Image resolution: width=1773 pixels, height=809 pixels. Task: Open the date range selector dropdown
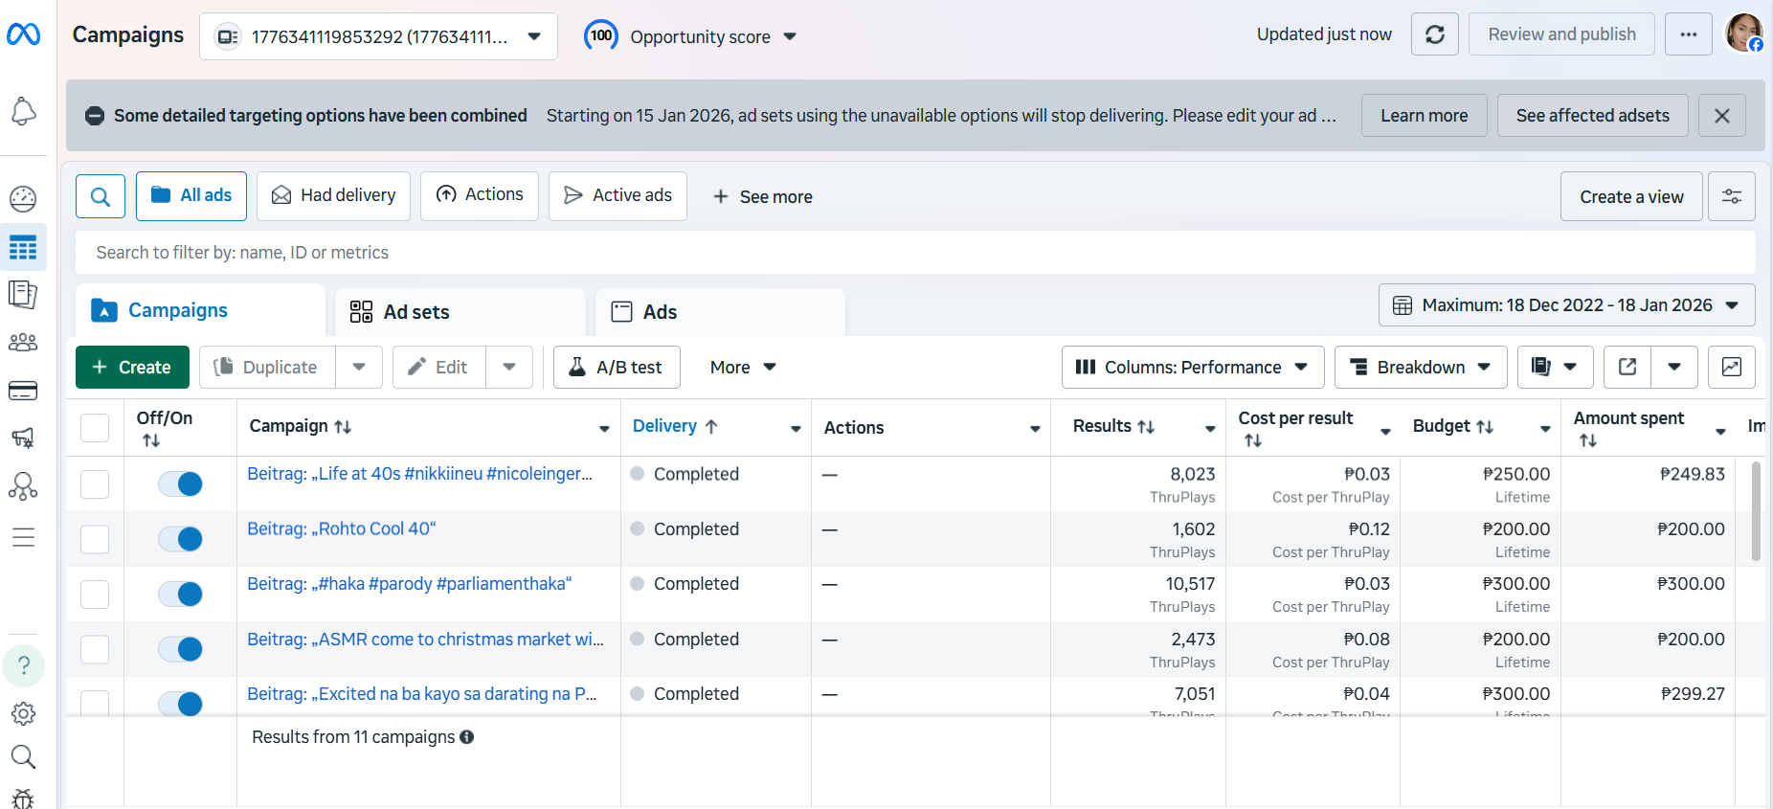click(1566, 305)
